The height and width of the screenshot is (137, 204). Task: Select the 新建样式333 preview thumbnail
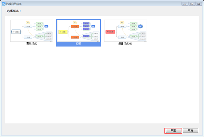pyautogui.click(x=125, y=31)
